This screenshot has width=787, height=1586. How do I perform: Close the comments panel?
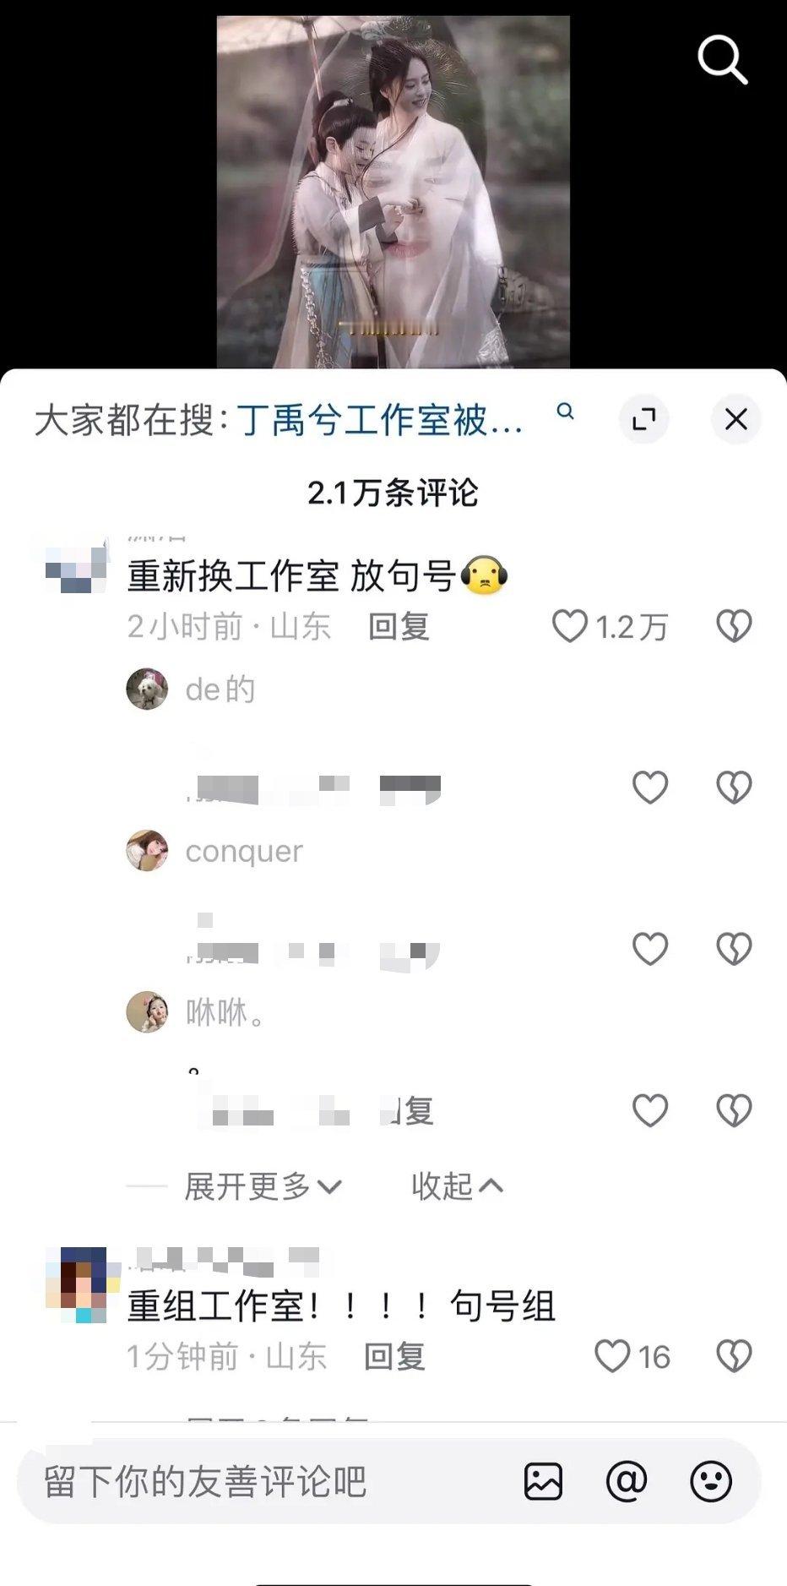coord(736,419)
